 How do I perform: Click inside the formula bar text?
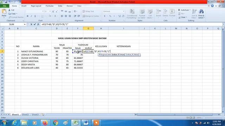(x=55, y=24)
